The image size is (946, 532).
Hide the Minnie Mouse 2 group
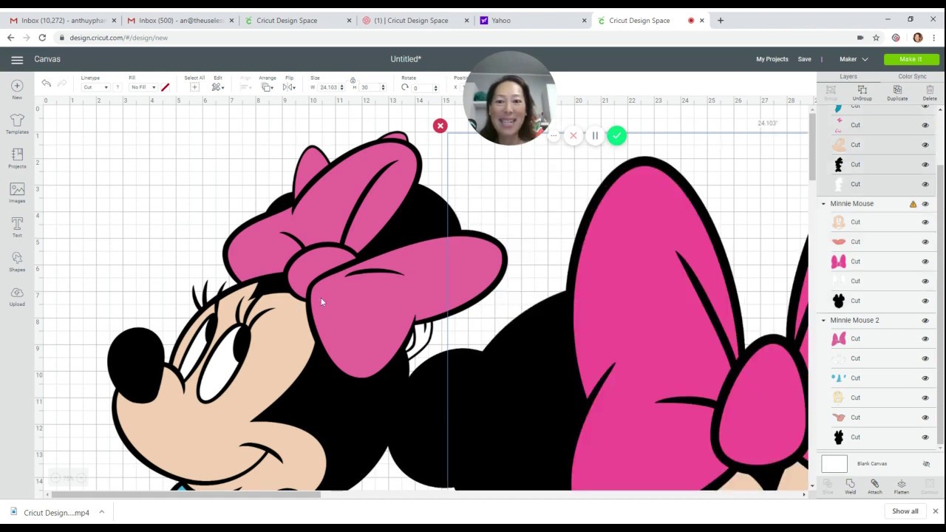click(x=925, y=321)
